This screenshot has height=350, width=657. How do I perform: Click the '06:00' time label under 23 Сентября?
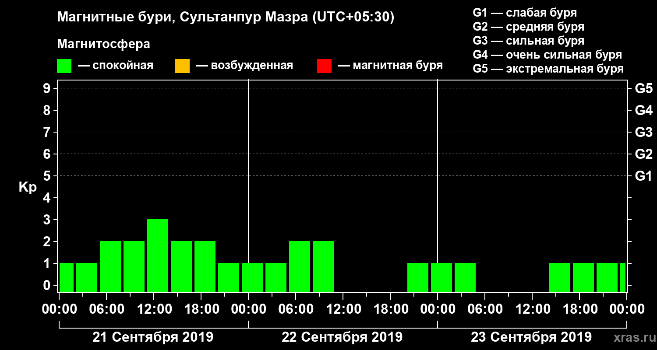[x=484, y=309]
